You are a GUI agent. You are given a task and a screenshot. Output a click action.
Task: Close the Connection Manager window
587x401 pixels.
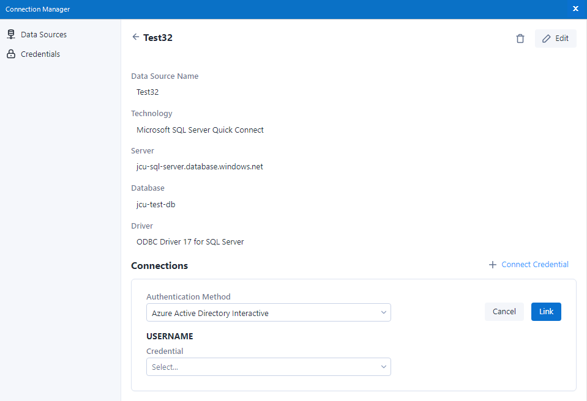point(575,9)
